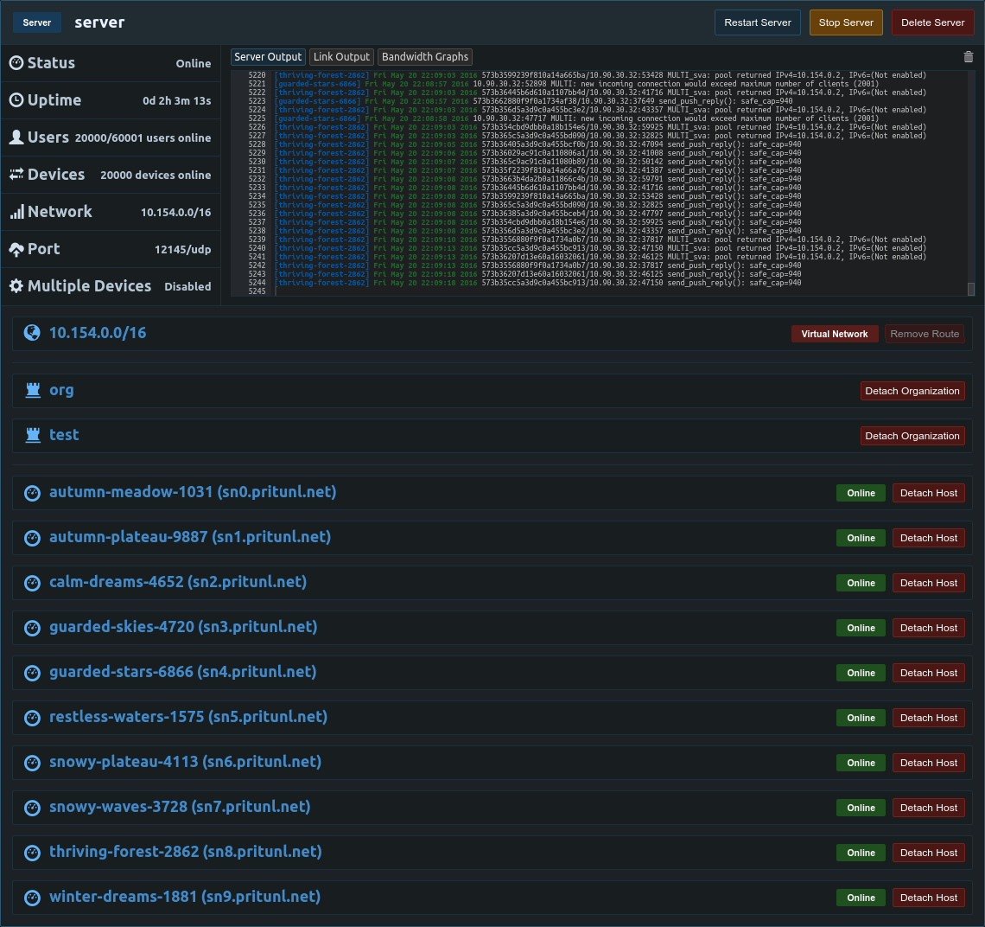Switch to the Link Output tab
Image resolution: width=985 pixels, height=927 pixels.
pos(341,56)
